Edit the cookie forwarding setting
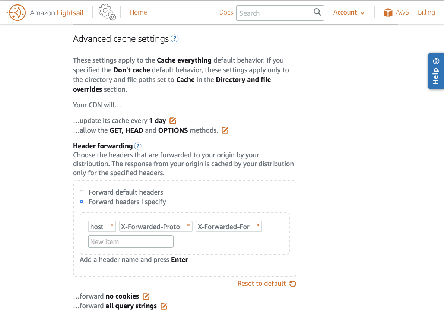The image size is (444, 319). coord(146,297)
